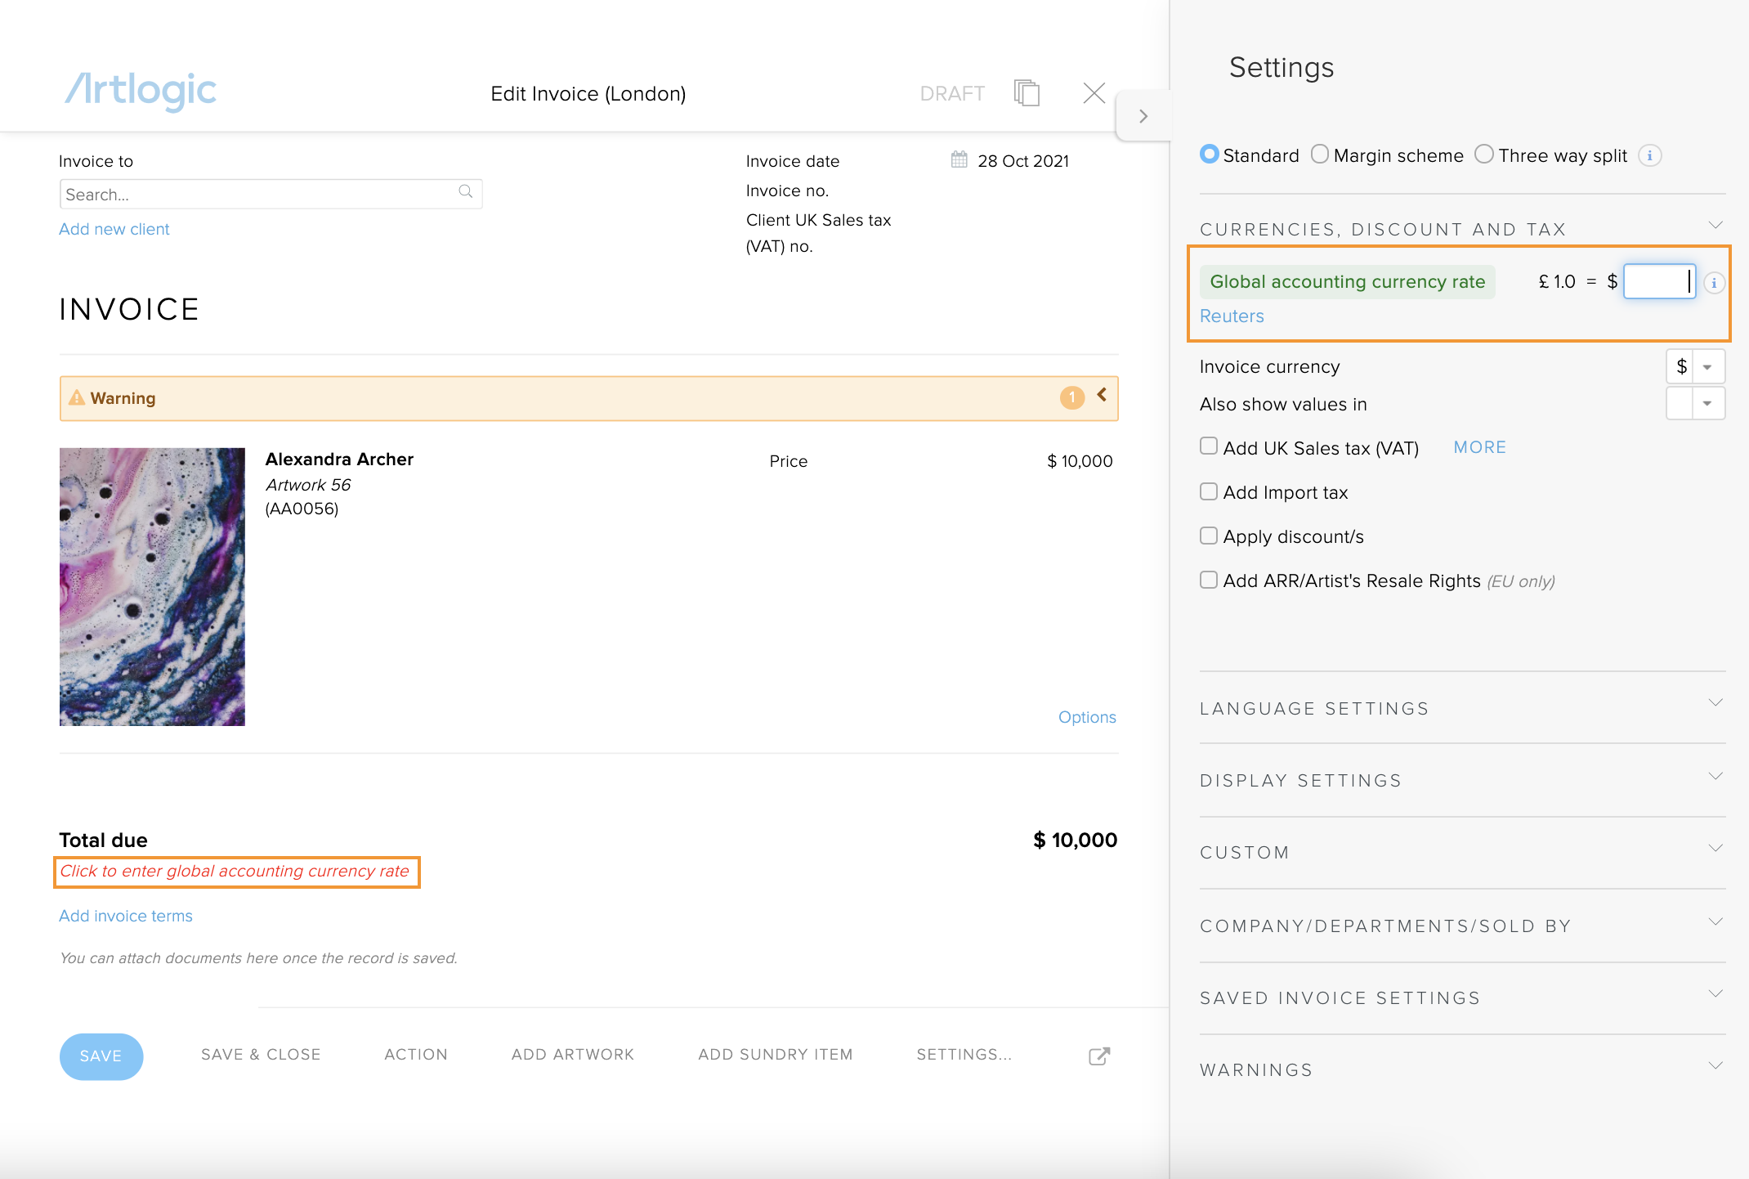1749x1179 pixels.
Task: Open invoice in new window icon
Action: click(1099, 1056)
